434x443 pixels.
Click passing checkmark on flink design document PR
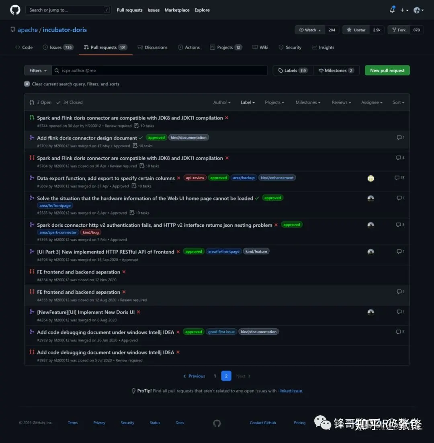tap(141, 138)
